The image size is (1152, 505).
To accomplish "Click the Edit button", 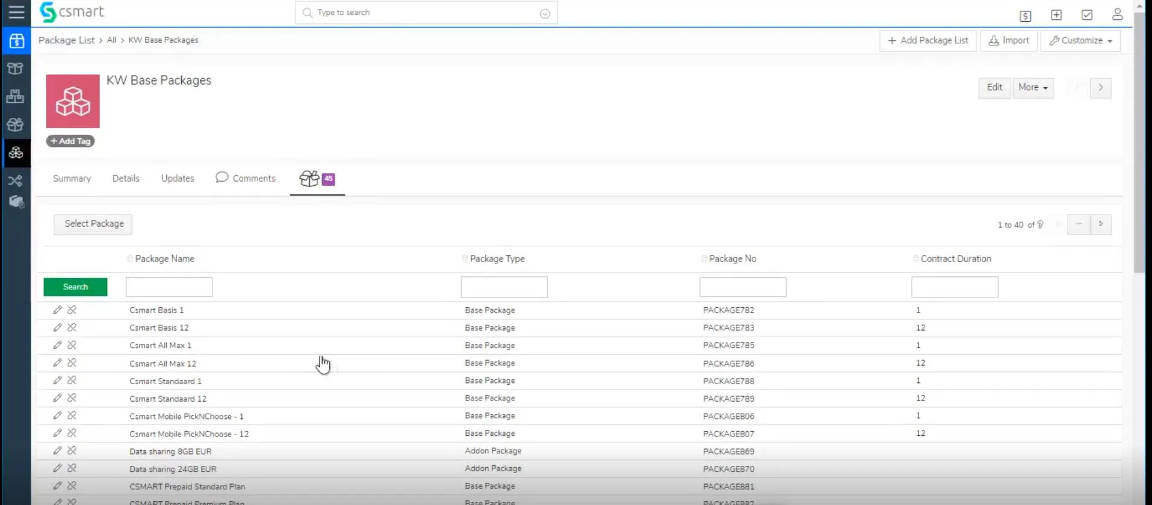I will 994,87.
